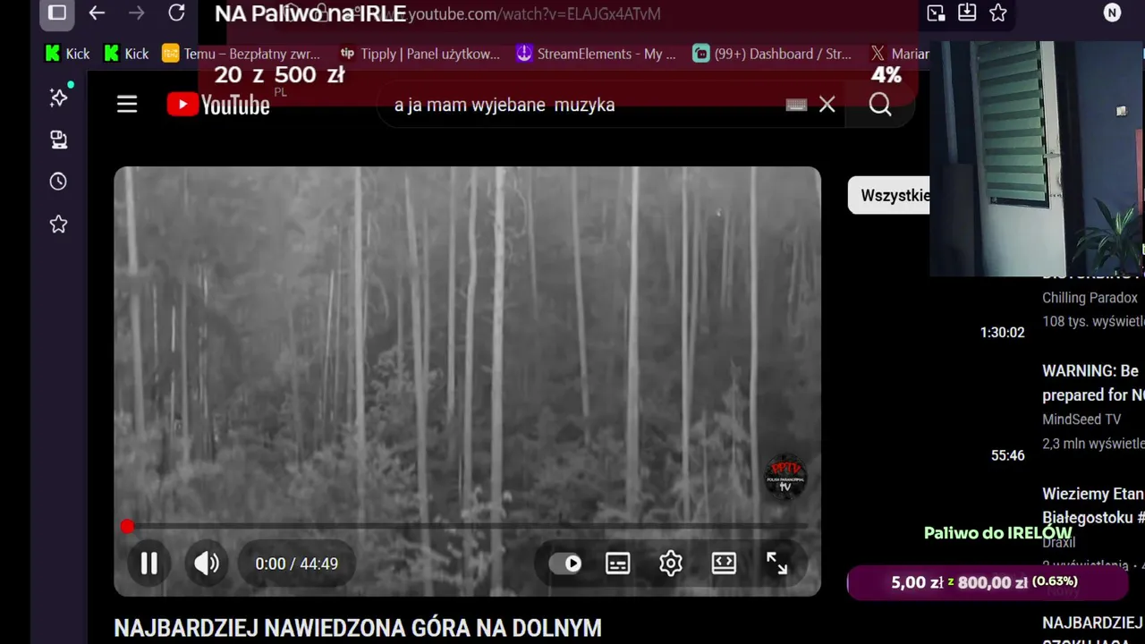Open address bar picture-in-picture icon
This screenshot has height=644, width=1145.
tap(936, 13)
